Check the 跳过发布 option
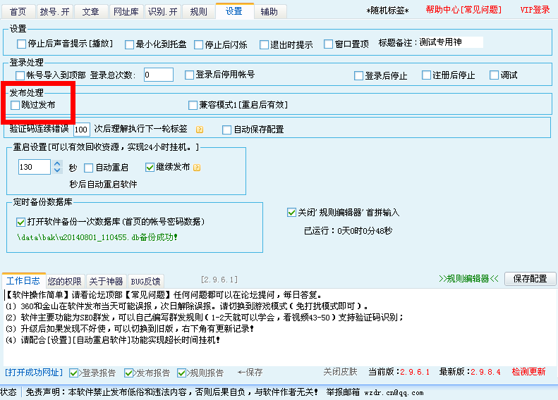The height and width of the screenshot is (400, 558). (x=15, y=105)
